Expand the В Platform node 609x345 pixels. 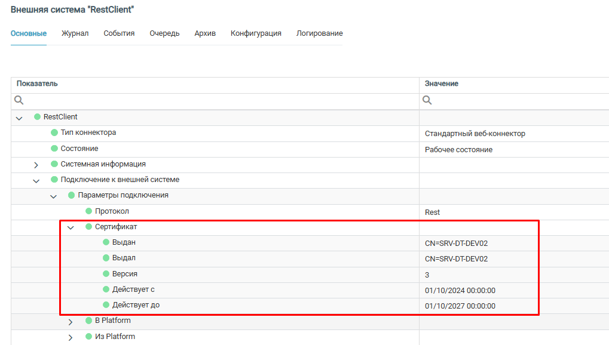pyautogui.click(x=71, y=322)
